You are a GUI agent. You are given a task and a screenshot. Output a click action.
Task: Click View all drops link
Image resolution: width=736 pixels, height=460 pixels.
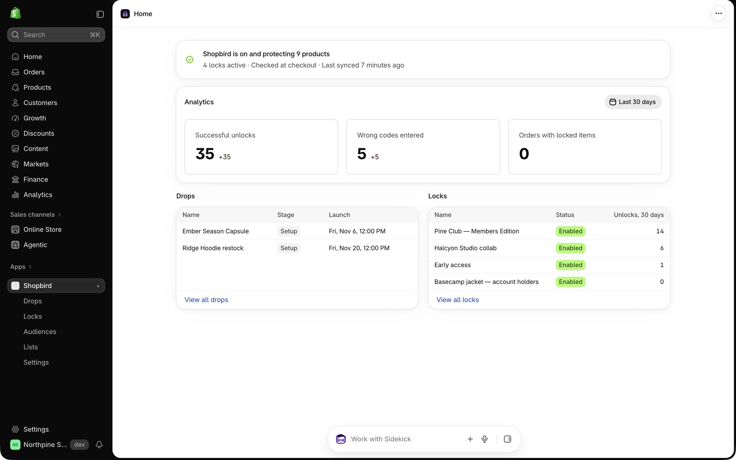point(206,300)
